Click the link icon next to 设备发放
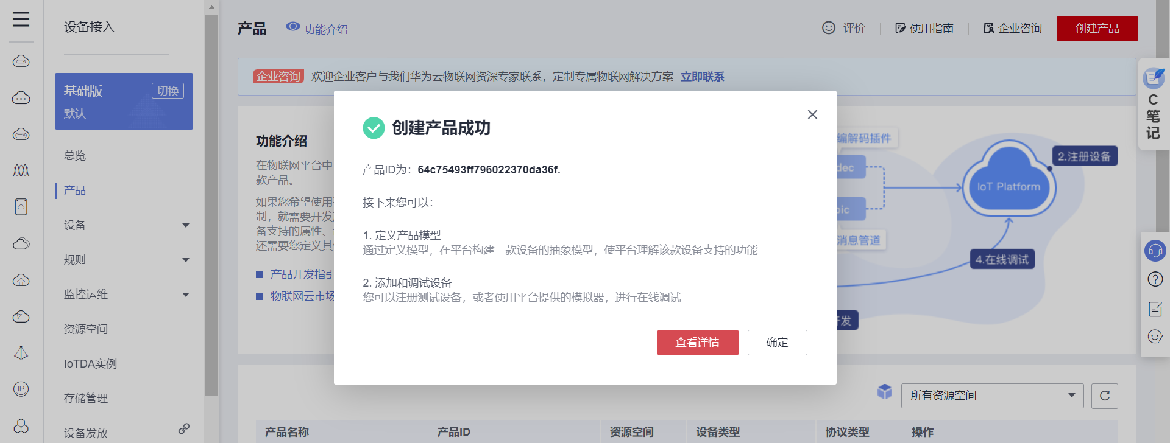 click(183, 428)
